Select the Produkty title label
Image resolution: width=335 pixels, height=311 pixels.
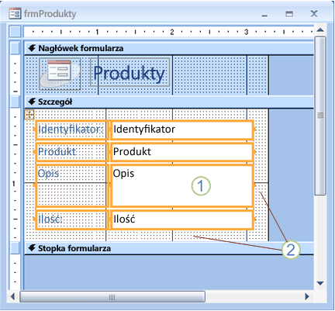pos(130,72)
